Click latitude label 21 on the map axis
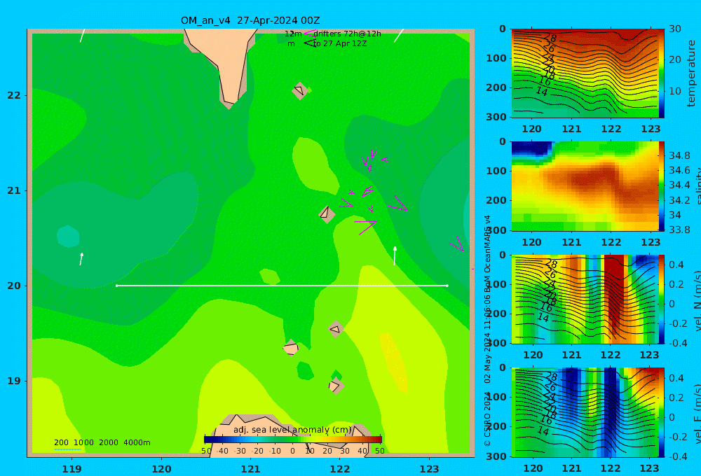The image size is (701, 476). pos(14,190)
